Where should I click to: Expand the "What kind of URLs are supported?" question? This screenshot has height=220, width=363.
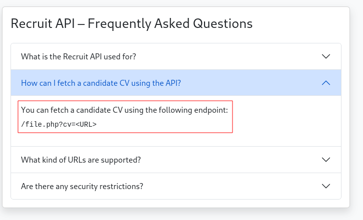(x=176, y=160)
